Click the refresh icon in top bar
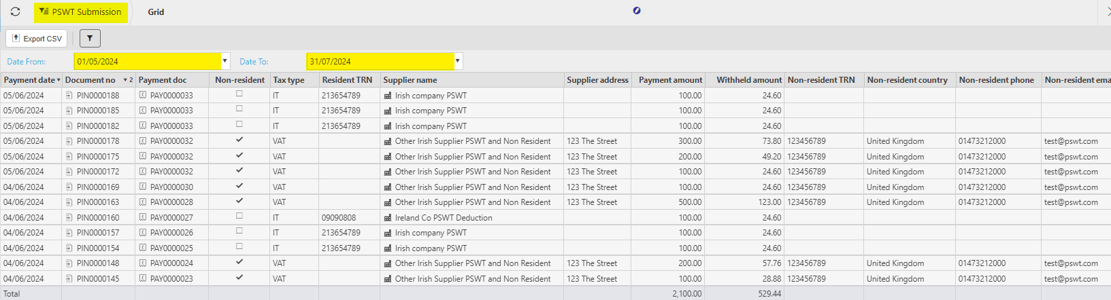The height and width of the screenshot is (300, 1111). coord(15,12)
